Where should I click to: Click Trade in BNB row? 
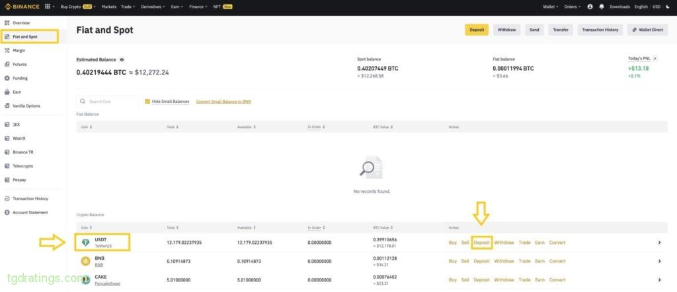coord(524,262)
